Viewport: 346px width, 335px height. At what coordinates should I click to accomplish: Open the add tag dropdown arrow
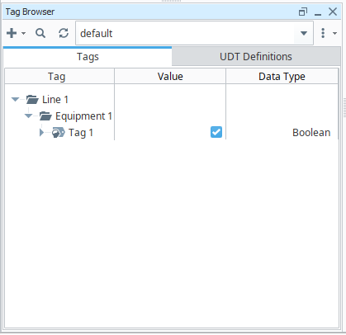pyautogui.click(x=23, y=34)
